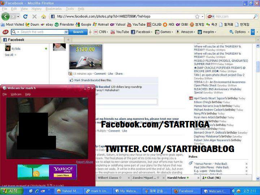
Task: Click Report Abuse in webcam window
Action: tap(84, 162)
